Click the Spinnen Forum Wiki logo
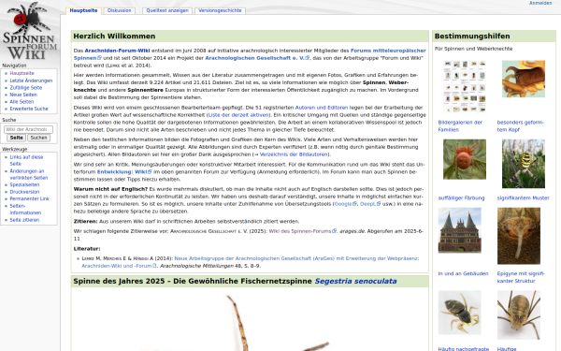The width and height of the screenshot is (561, 351). [x=29, y=31]
